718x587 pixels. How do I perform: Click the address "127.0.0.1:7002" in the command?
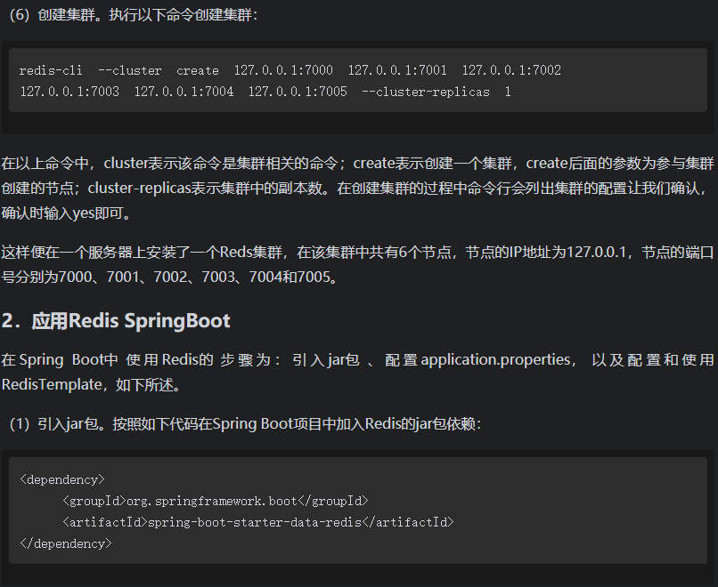pos(511,70)
